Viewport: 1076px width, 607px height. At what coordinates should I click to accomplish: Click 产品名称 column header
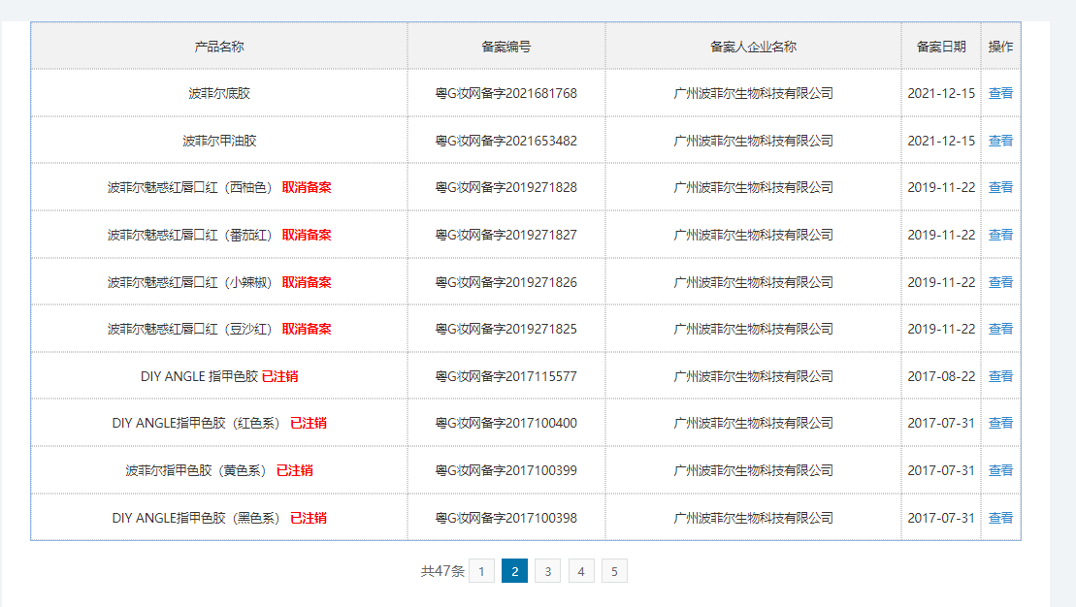219,47
